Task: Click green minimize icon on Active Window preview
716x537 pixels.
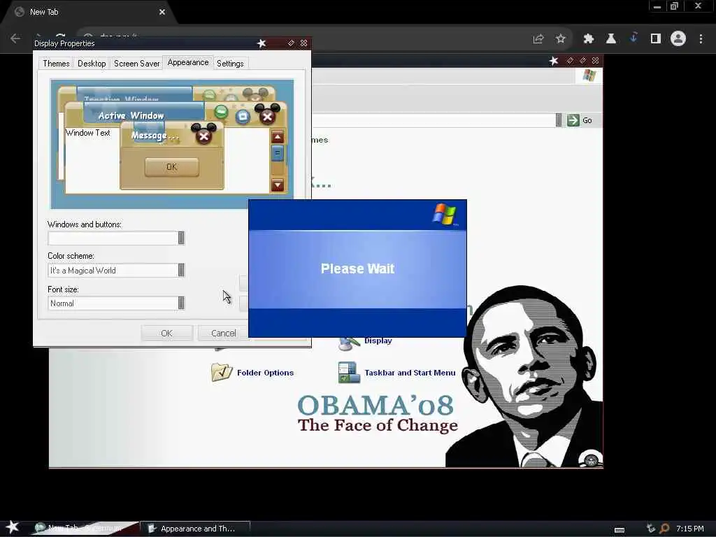Action: click(221, 112)
